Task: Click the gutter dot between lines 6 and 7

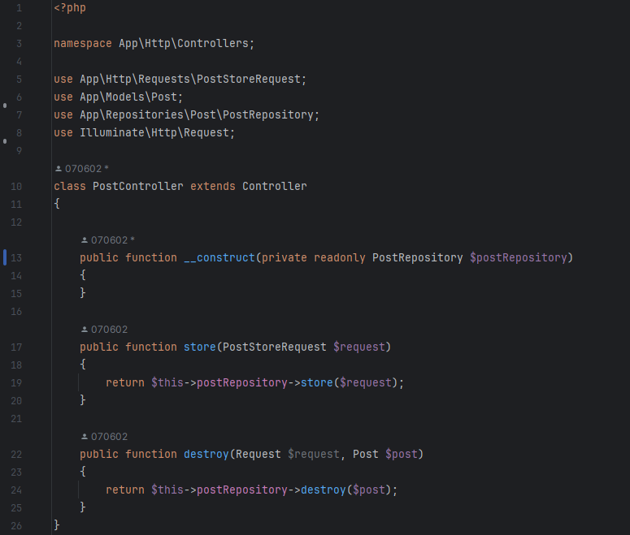Action: (5, 106)
